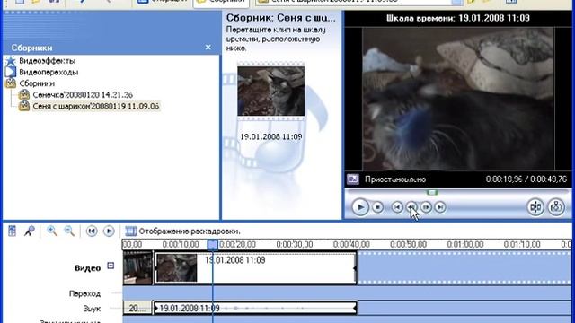Click the preview seek bar handle

pos(432,192)
